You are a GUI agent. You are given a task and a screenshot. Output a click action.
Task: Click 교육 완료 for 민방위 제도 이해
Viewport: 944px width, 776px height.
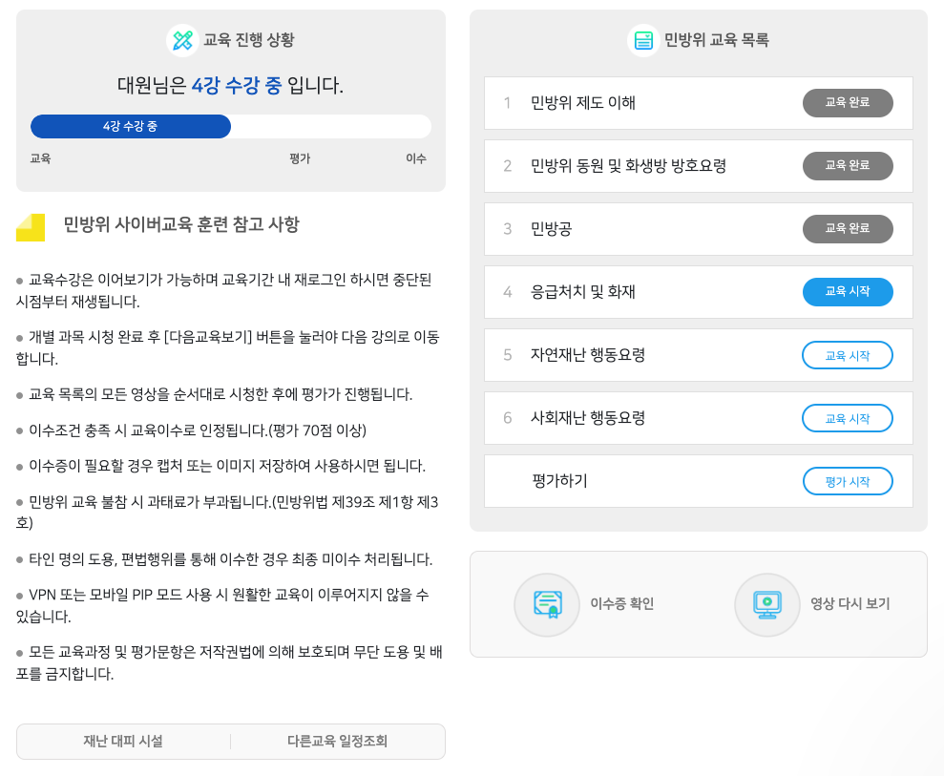click(847, 103)
